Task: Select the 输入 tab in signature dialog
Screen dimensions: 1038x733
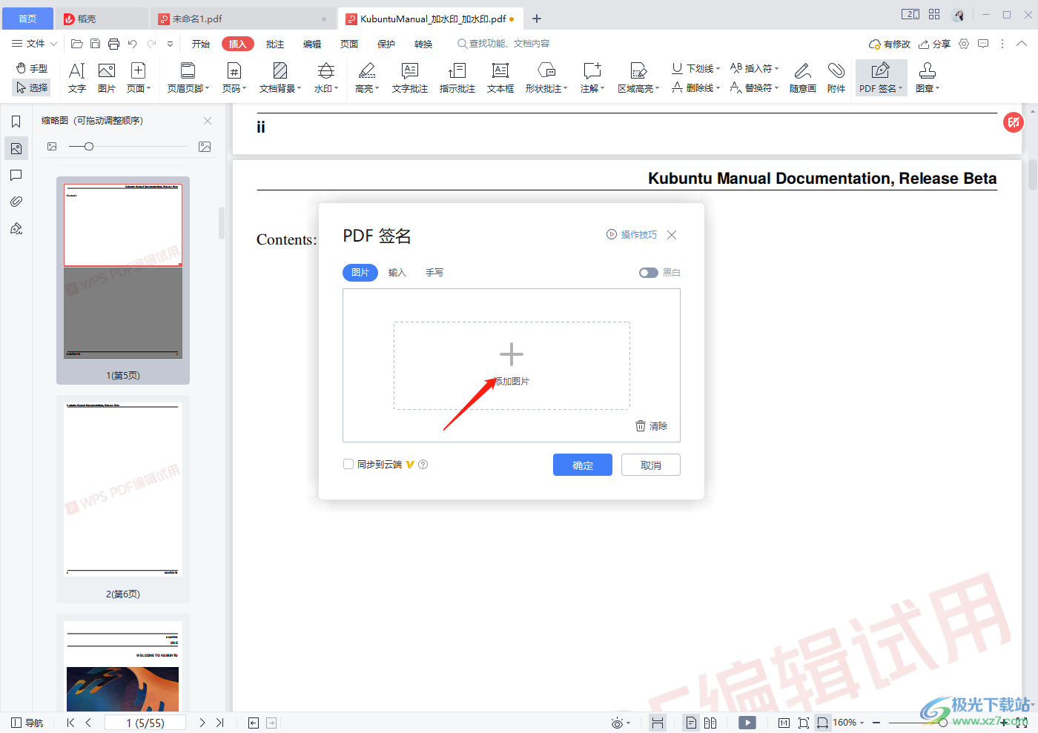Action: click(x=397, y=273)
